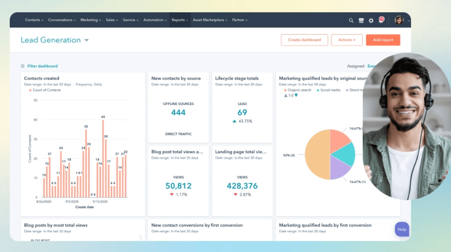Screen dimensions: 451x252
Task: Open the user avatar account menu
Action: pyautogui.click(x=399, y=20)
